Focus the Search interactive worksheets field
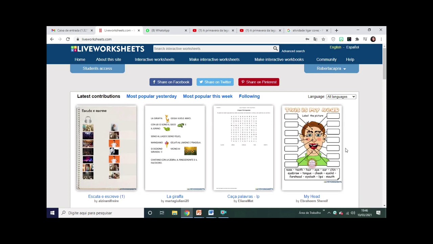This screenshot has height=244, width=433. click(x=213, y=48)
